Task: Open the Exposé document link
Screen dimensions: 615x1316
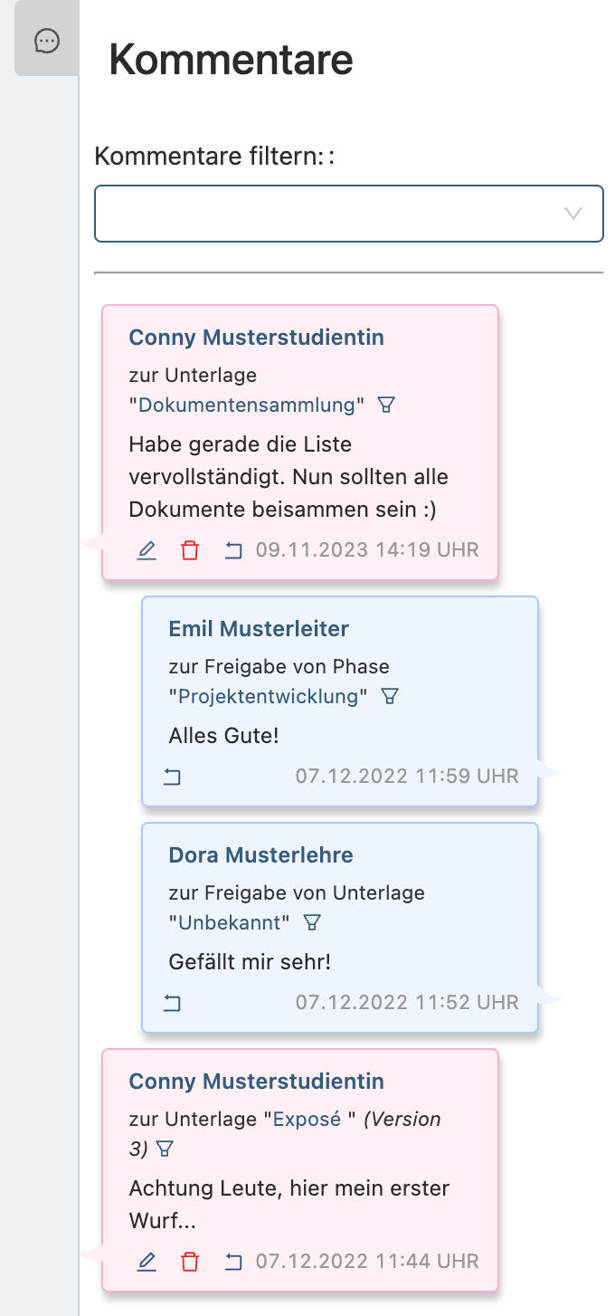Action: (307, 1120)
